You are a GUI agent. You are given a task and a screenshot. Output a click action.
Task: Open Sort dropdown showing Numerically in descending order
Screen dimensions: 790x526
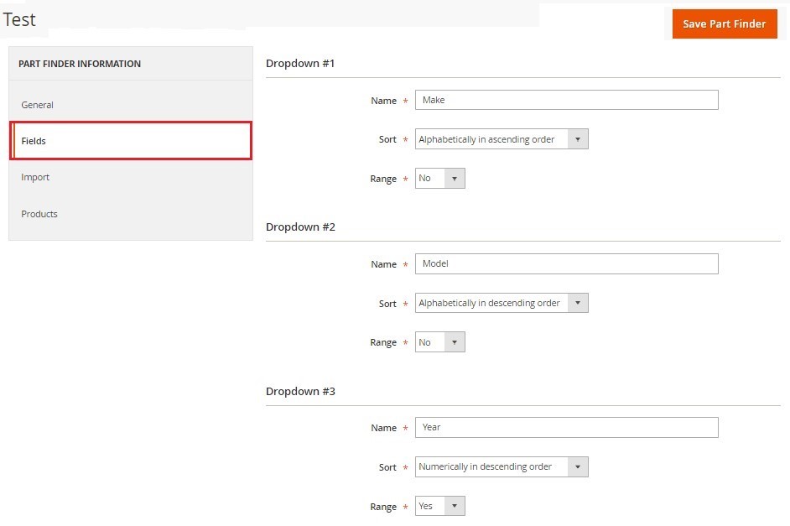coord(502,466)
